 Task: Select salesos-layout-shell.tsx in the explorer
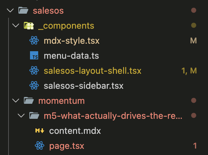point(92,71)
